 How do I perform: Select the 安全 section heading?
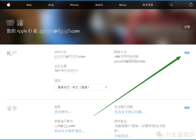coord(12,108)
